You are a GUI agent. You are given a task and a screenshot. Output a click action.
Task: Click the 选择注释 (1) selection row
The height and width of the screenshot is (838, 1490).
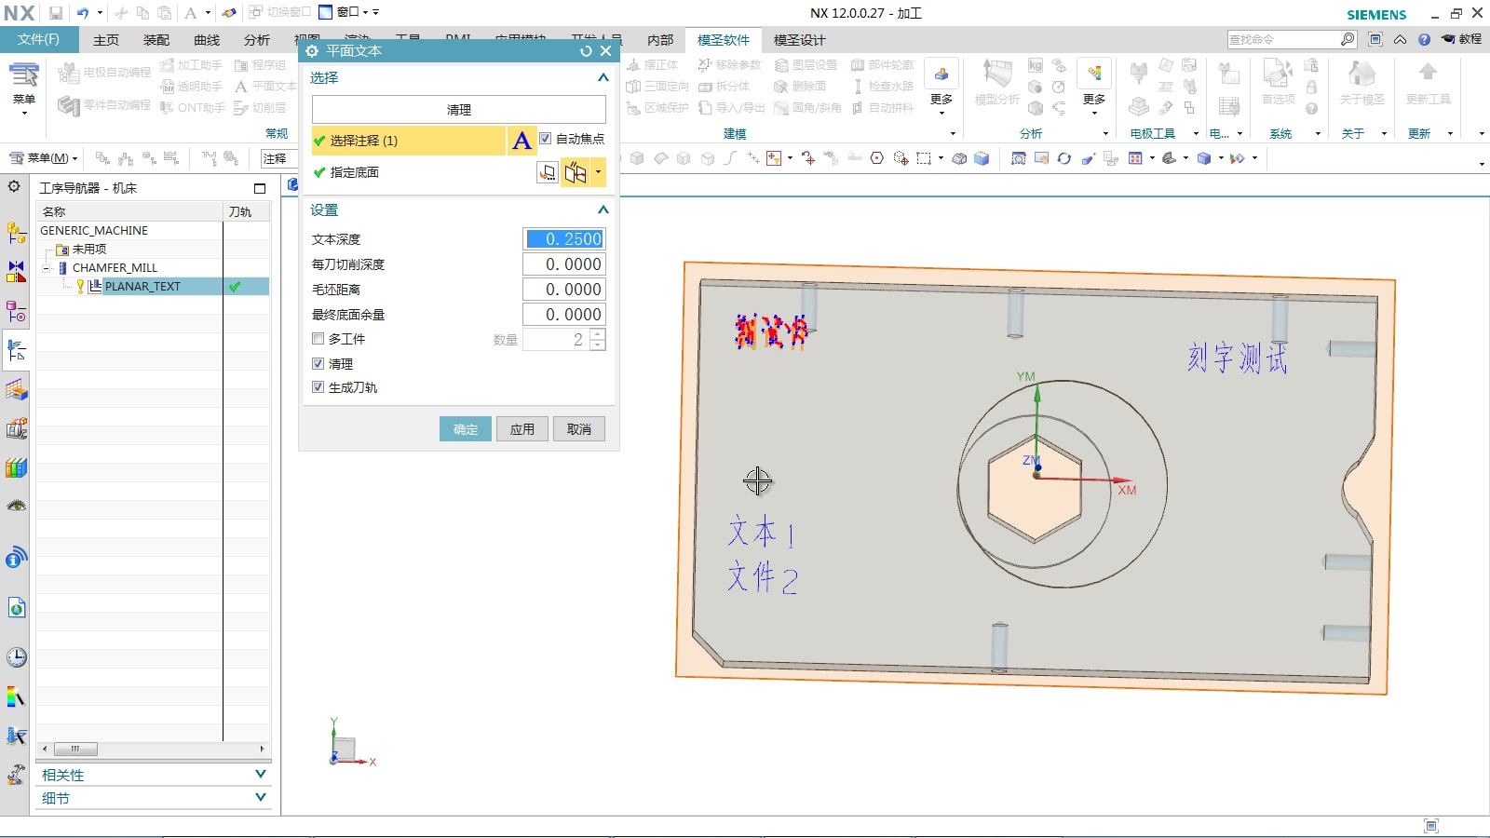coord(409,141)
